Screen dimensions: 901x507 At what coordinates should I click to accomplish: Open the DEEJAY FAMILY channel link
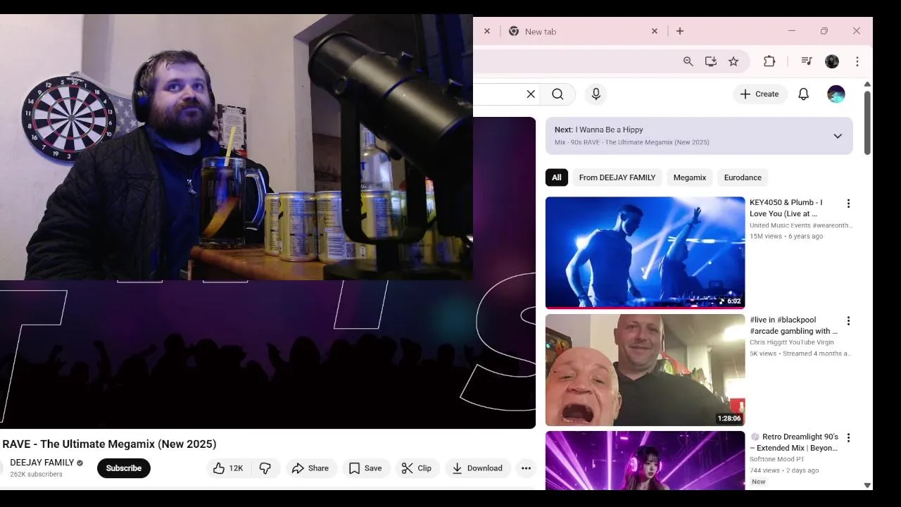(42, 463)
